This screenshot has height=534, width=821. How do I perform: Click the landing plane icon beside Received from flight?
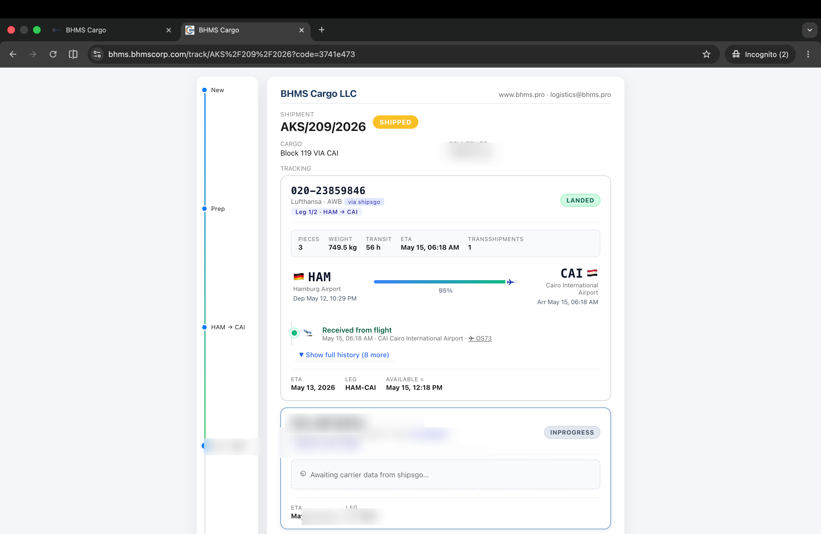pos(308,333)
